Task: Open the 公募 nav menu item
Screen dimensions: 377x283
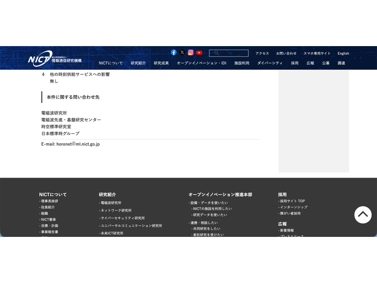Action: [x=326, y=63]
